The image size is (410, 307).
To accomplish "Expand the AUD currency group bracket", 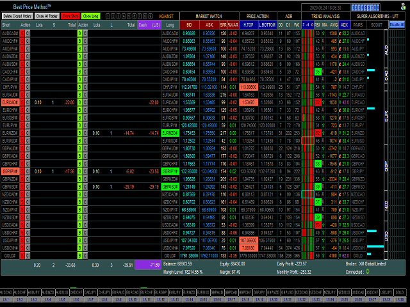I will [386, 49].
